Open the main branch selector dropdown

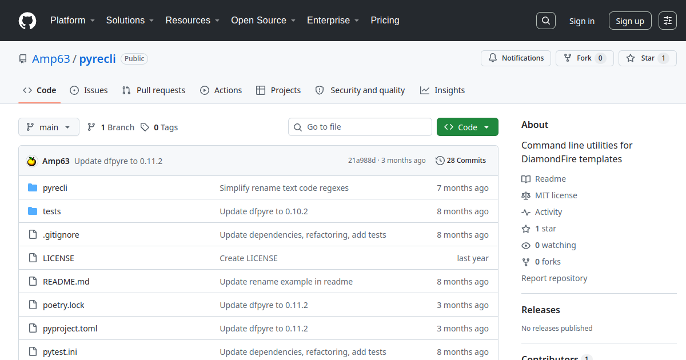coord(49,127)
